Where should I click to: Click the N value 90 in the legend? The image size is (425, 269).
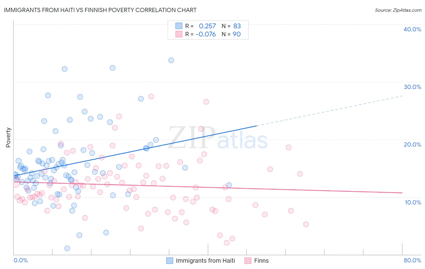237,34
